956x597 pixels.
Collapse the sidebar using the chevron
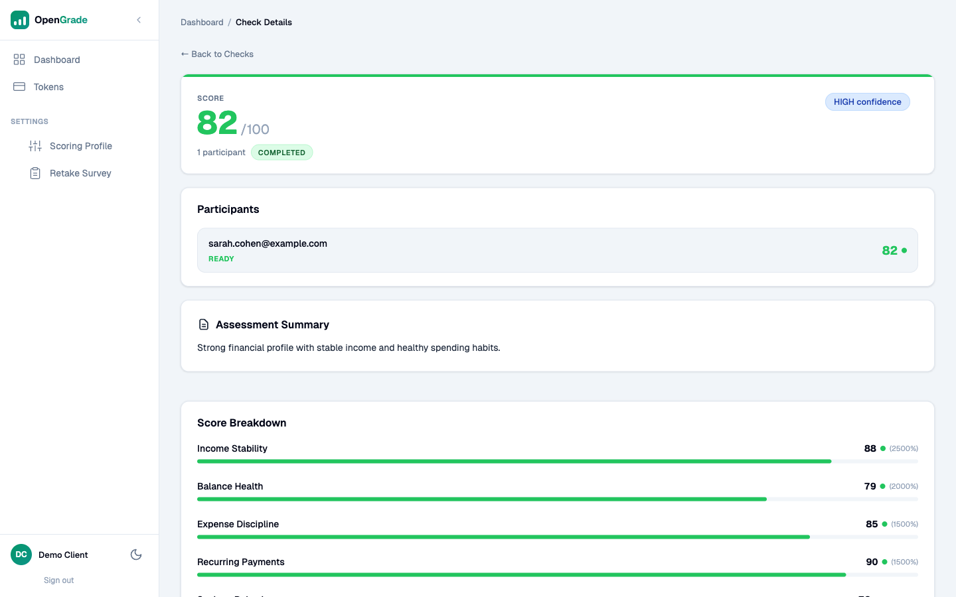coord(139,20)
